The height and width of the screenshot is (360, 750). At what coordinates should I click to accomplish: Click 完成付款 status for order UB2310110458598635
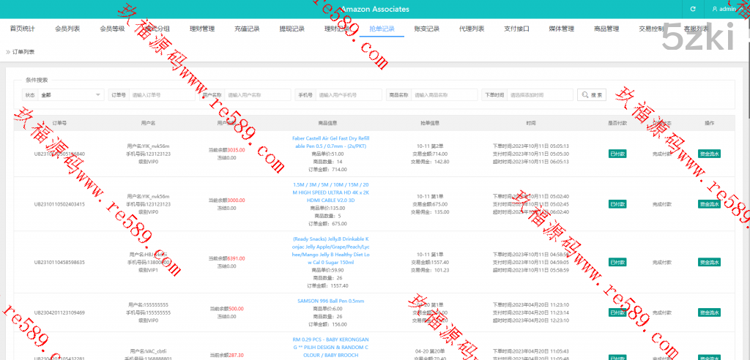[662, 263]
